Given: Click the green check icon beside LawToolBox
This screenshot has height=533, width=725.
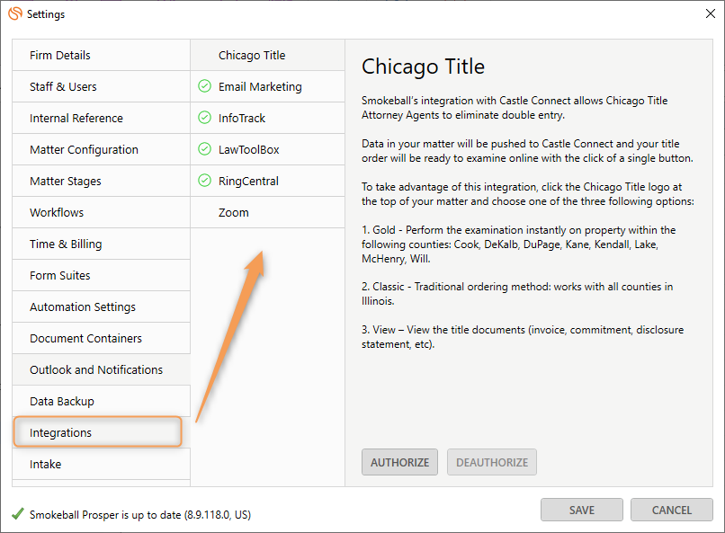Looking at the screenshot, I should point(204,149).
